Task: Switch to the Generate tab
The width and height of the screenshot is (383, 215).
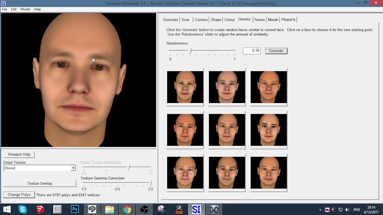Action: (x=171, y=20)
